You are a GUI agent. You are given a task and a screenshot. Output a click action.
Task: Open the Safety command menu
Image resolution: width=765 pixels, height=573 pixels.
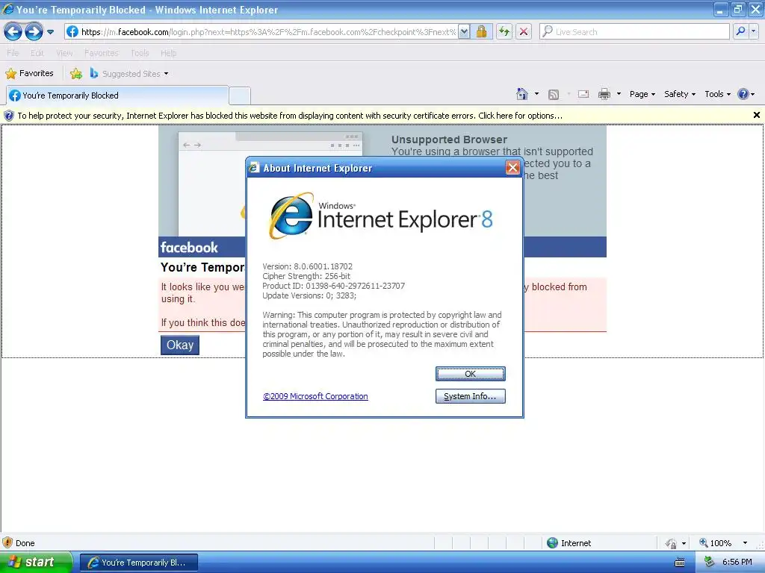(680, 94)
